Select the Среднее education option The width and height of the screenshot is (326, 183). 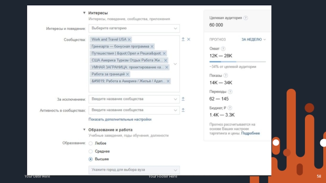point(91,151)
